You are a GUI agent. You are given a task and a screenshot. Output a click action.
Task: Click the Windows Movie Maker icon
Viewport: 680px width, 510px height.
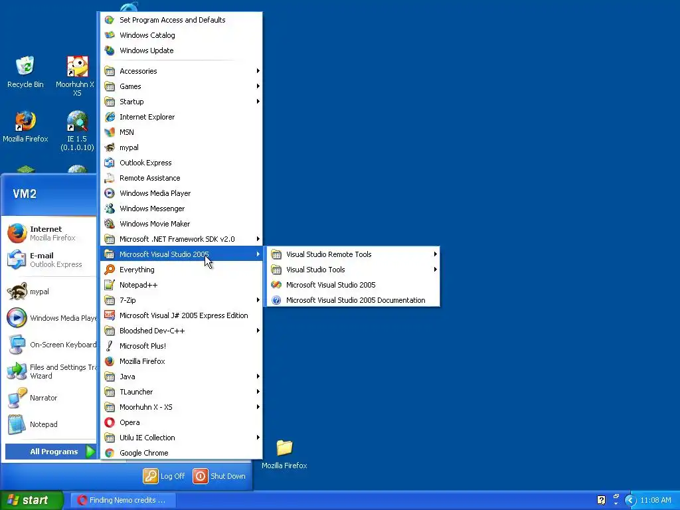(110, 224)
